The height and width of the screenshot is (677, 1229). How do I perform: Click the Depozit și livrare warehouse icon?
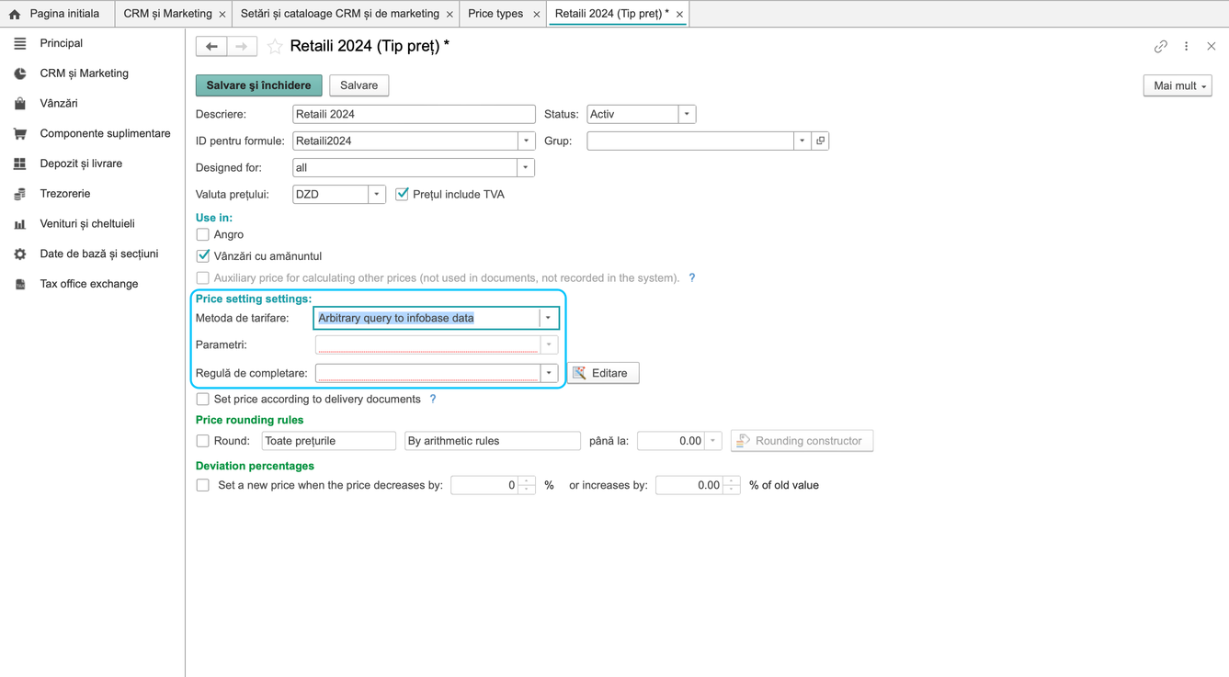pyautogui.click(x=20, y=164)
